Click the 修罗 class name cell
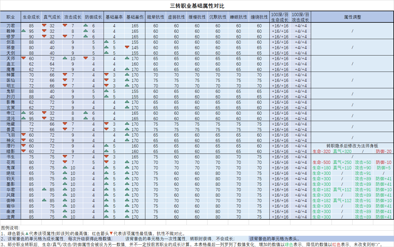This screenshot has width=394, height=247. [x=11, y=37]
